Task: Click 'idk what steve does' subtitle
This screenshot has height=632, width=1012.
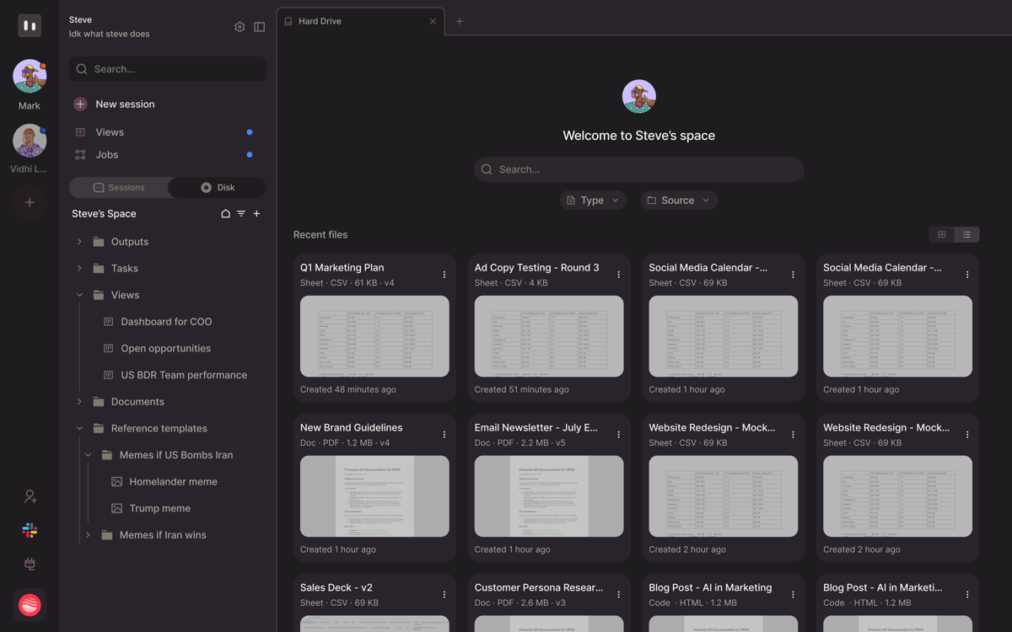Action: point(110,35)
